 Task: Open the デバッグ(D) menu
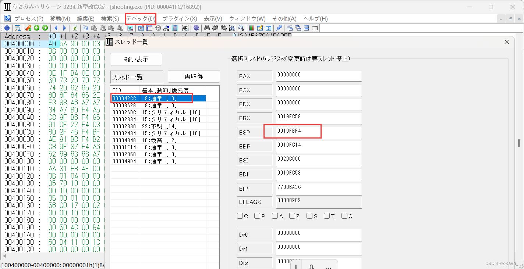pyautogui.click(x=141, y=18)
